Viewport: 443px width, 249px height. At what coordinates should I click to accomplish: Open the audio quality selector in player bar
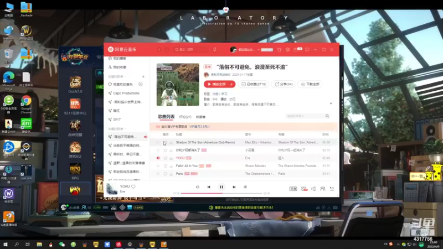point(293,189)
